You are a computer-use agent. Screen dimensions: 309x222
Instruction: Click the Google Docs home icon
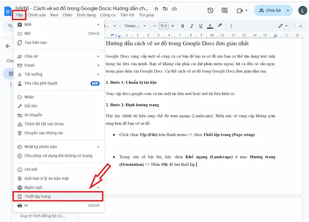click(8, 11)
